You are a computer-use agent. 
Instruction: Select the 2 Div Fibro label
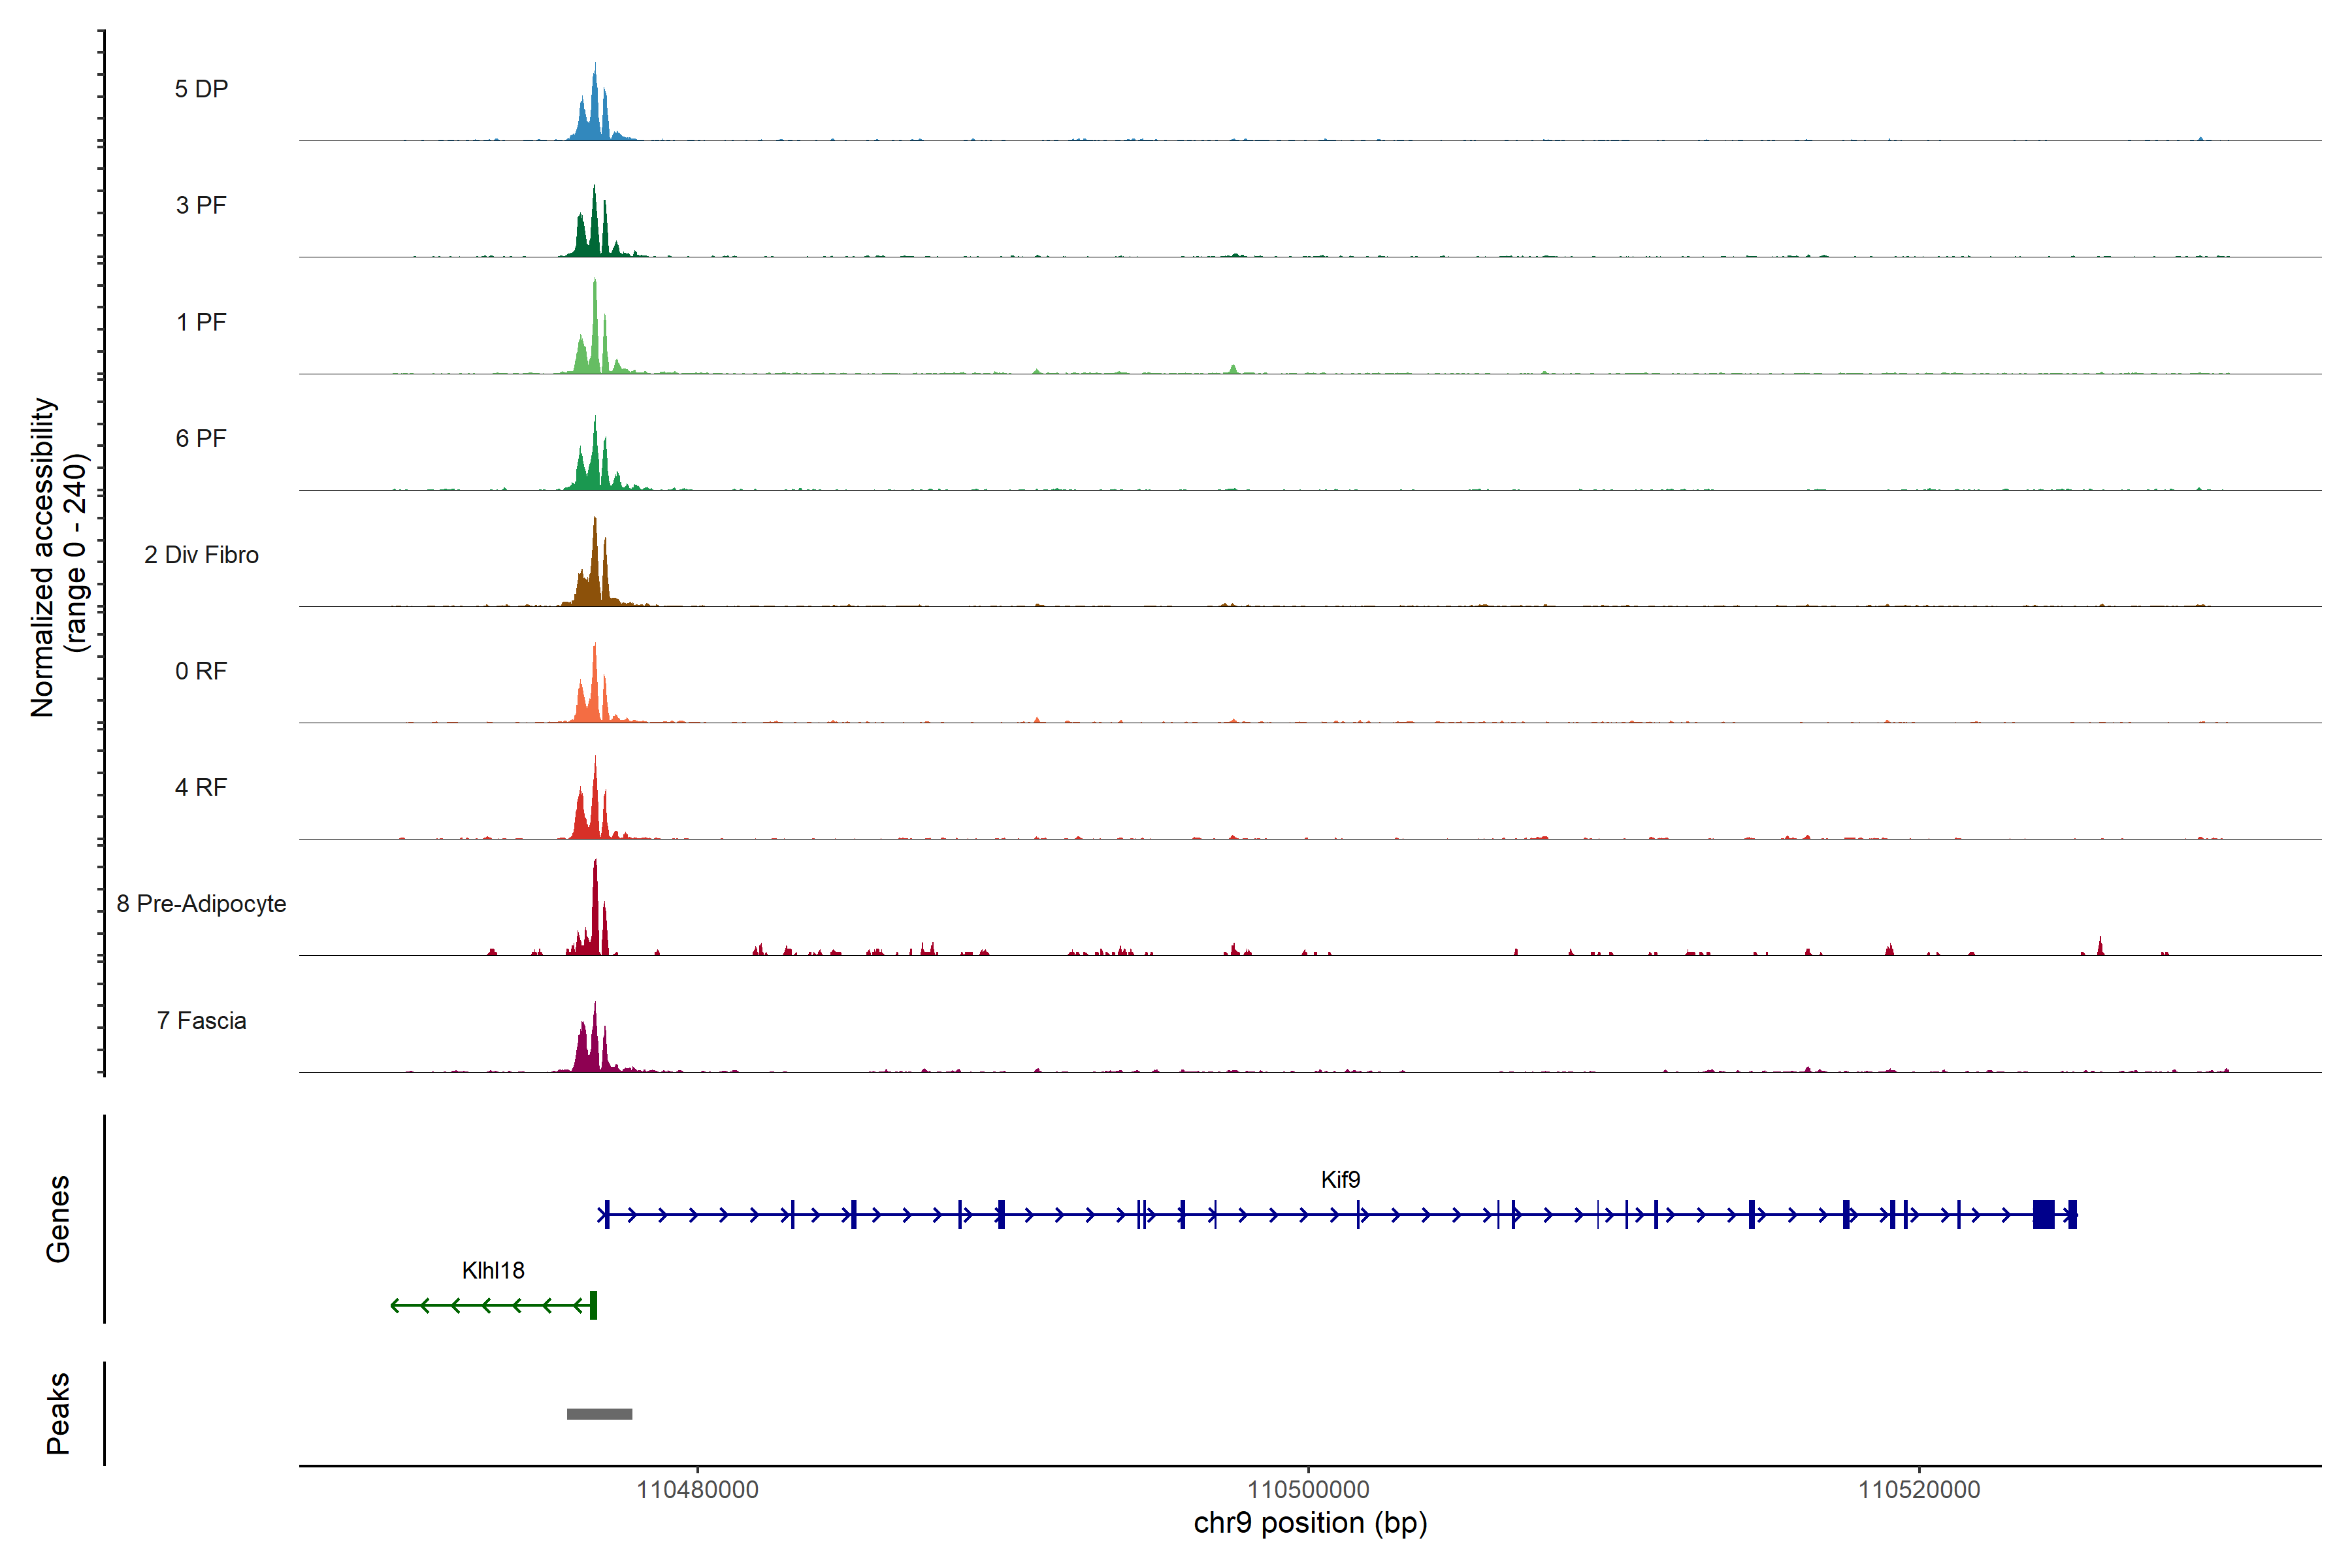coord(201,555)
